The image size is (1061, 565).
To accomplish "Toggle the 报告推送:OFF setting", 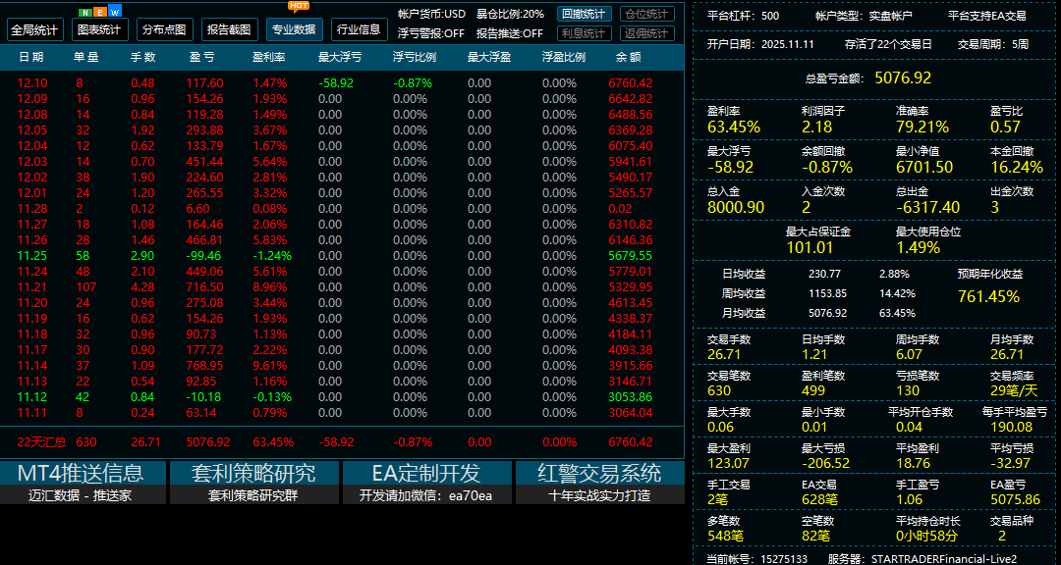I will tap(510, 33).
